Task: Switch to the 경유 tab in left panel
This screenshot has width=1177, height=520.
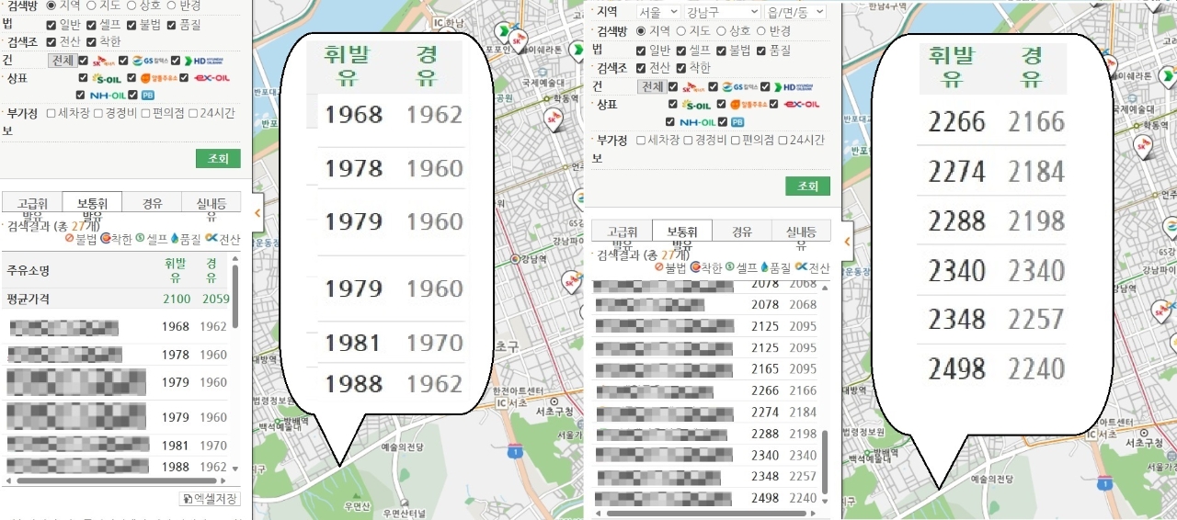Action: pos(152,203)
